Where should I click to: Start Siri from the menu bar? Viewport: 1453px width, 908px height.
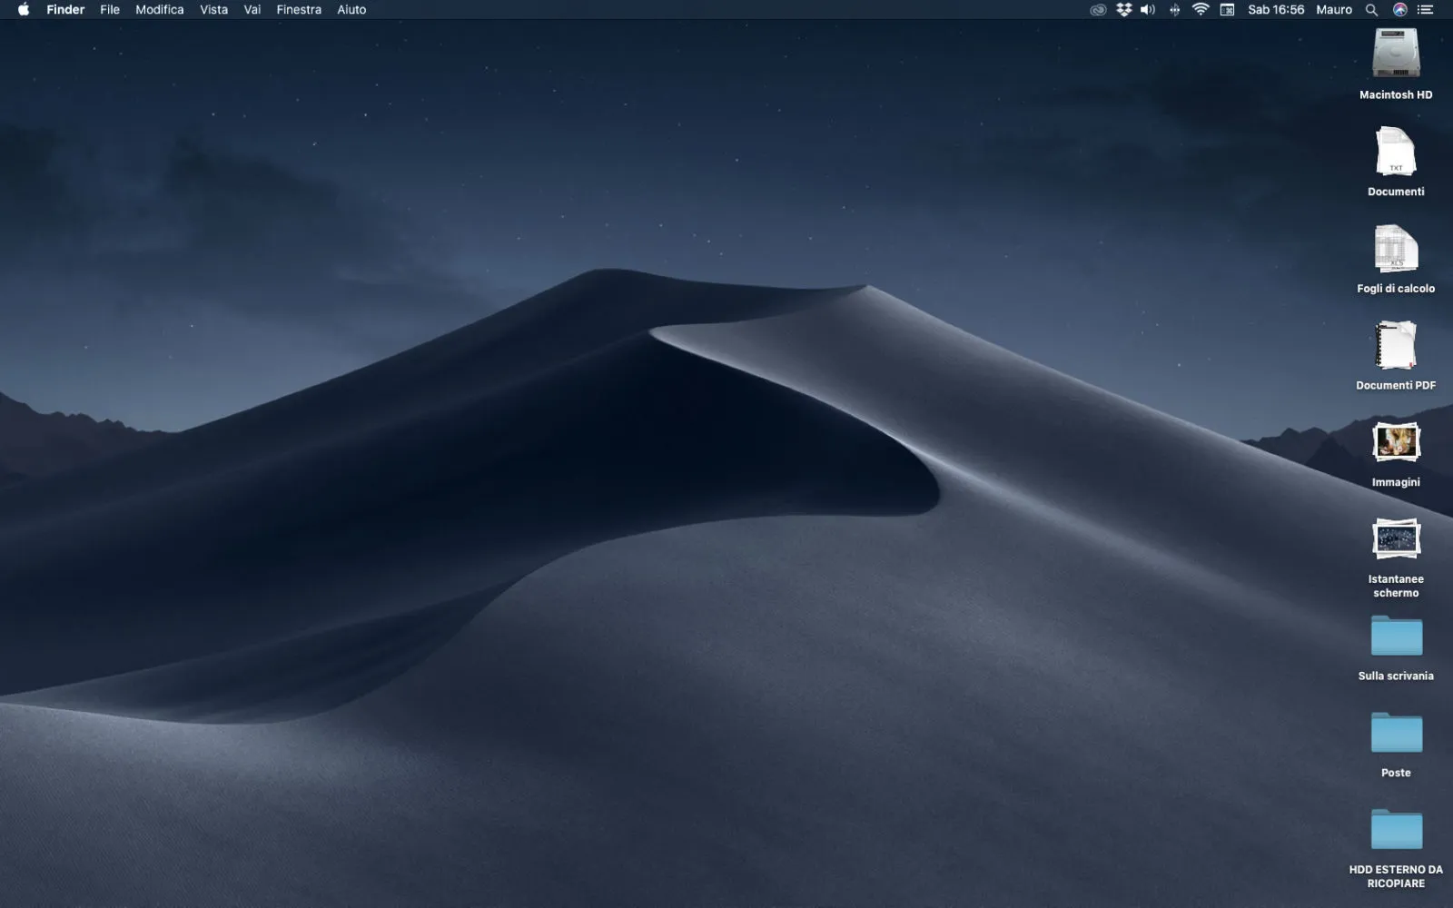1399,9
